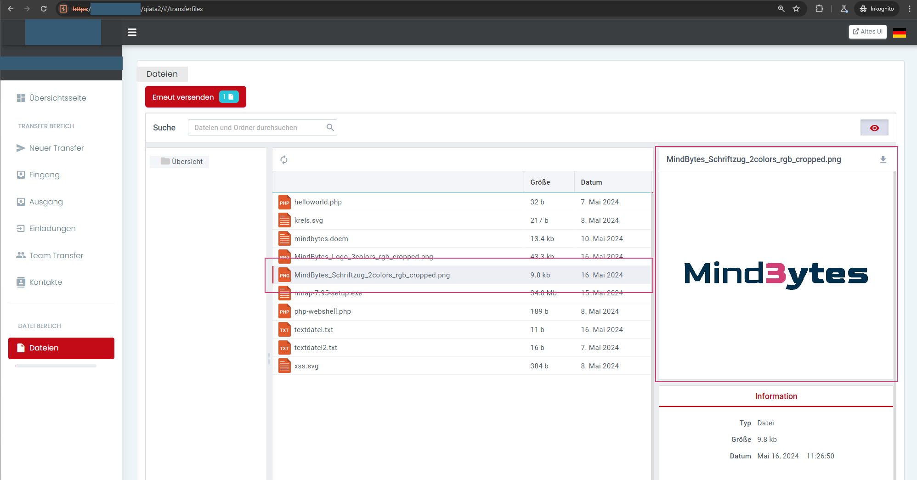Click the browser labs flask icon
The image size is (917, 480).
[844, 9]
